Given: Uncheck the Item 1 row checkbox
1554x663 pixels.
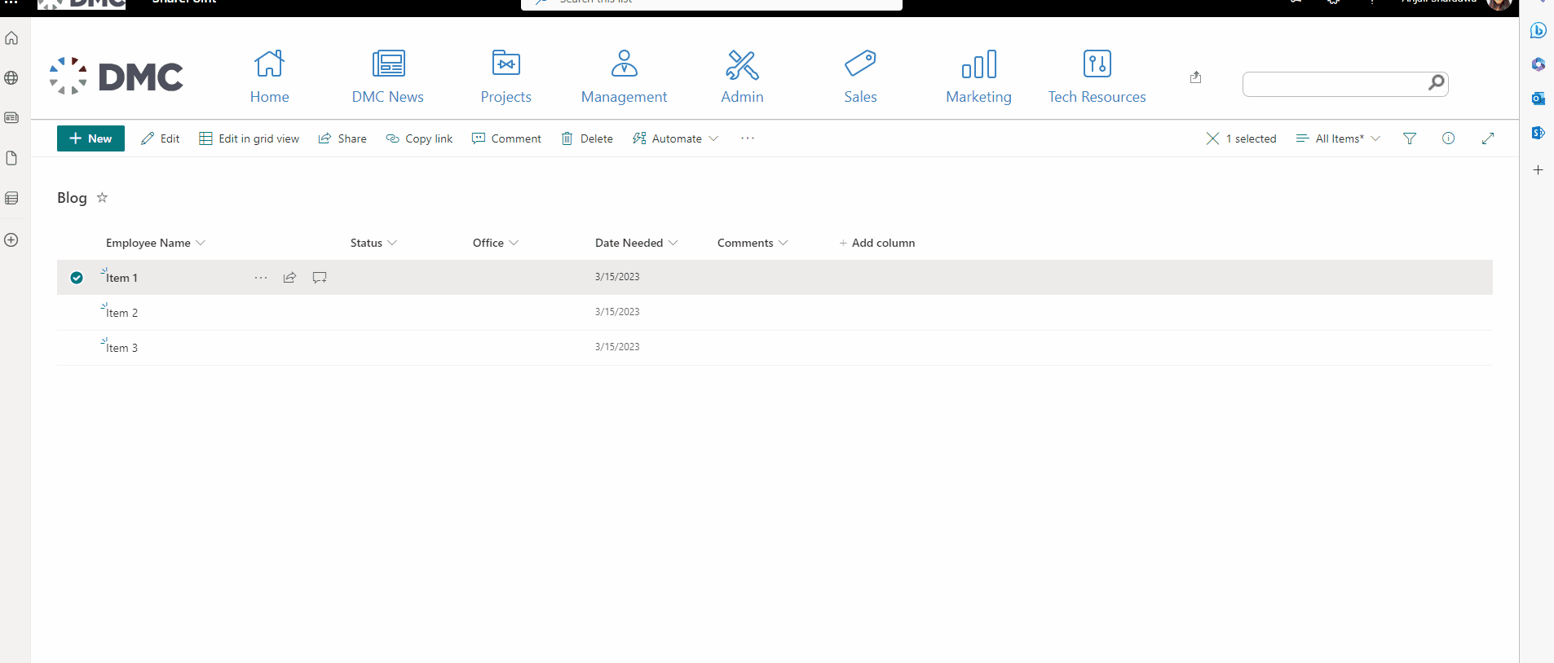Looking at the screenshot, I should [x=77, y=278].
